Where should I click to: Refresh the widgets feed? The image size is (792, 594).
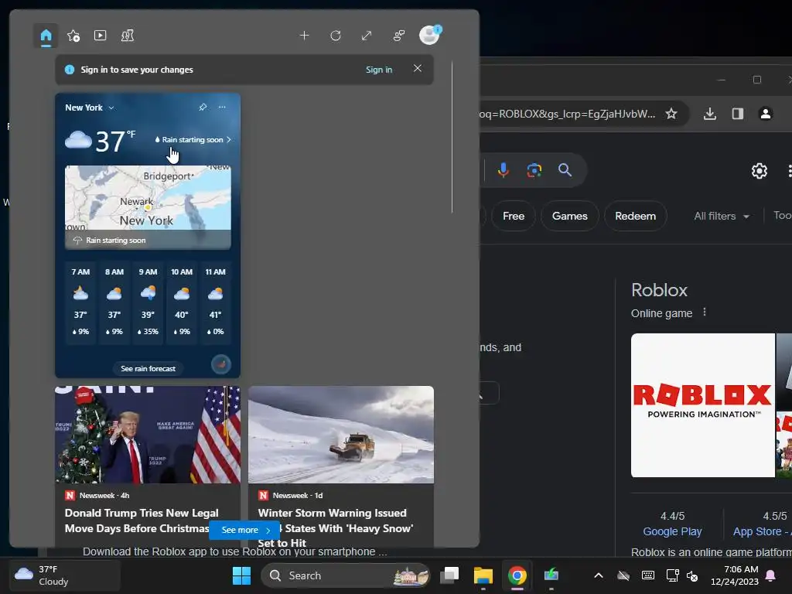[x=336, y=36]
